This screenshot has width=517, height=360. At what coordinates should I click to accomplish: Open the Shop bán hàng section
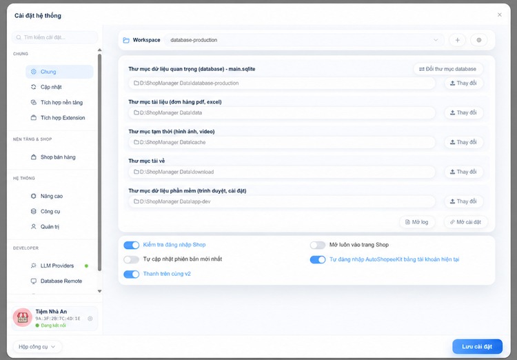[59, 157]
